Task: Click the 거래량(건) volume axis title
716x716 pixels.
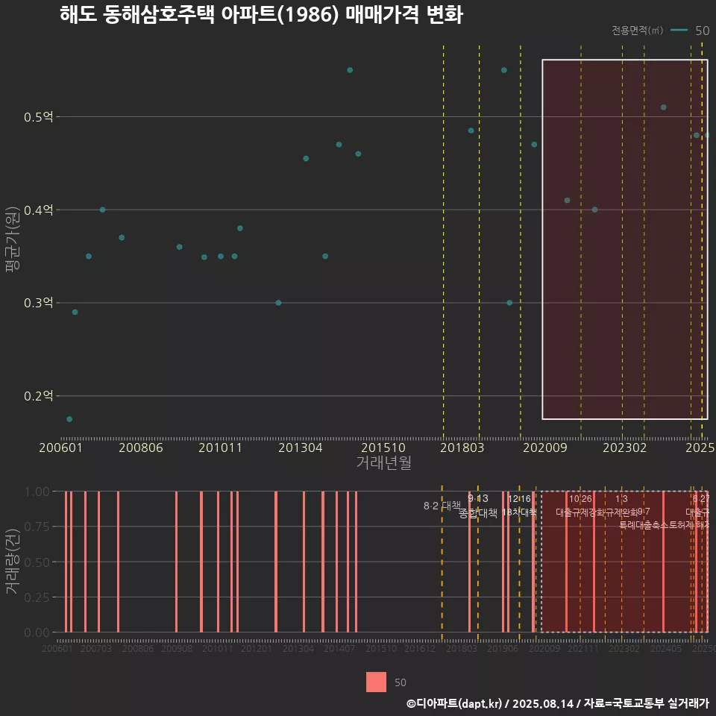Action: tap(13, 562)
